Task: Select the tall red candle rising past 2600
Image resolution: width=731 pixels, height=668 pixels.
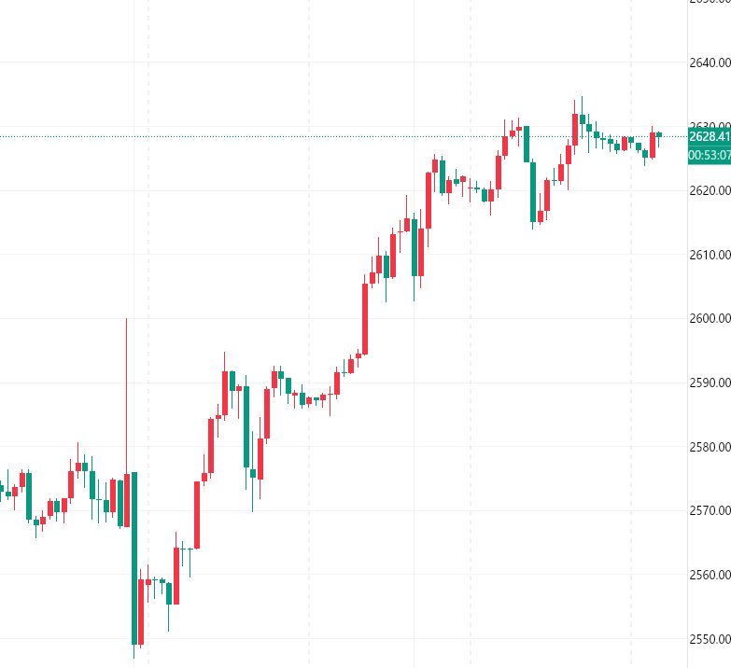Action: click(365, 317)
